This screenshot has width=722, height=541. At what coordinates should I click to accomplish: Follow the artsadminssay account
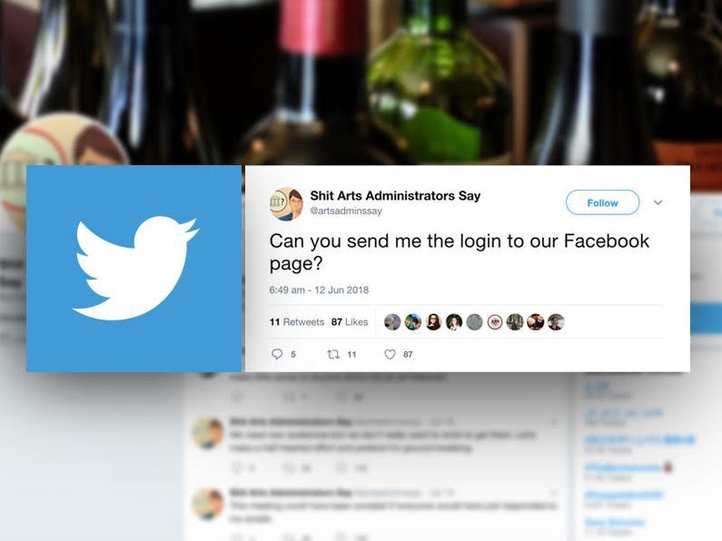pos(602,202)
